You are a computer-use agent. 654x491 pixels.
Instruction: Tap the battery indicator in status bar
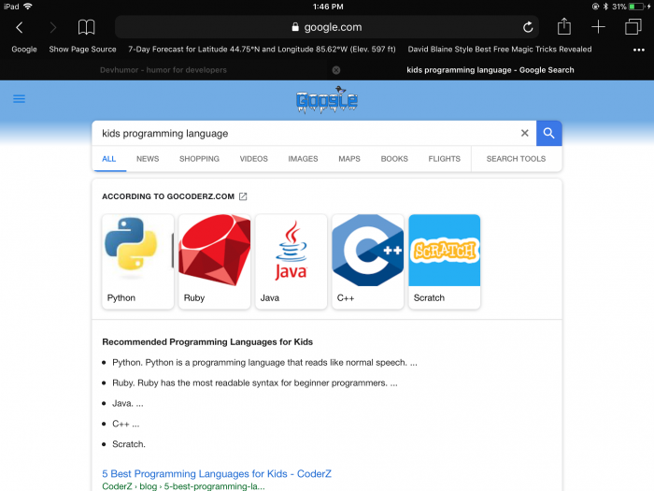(x=638, y=7)
